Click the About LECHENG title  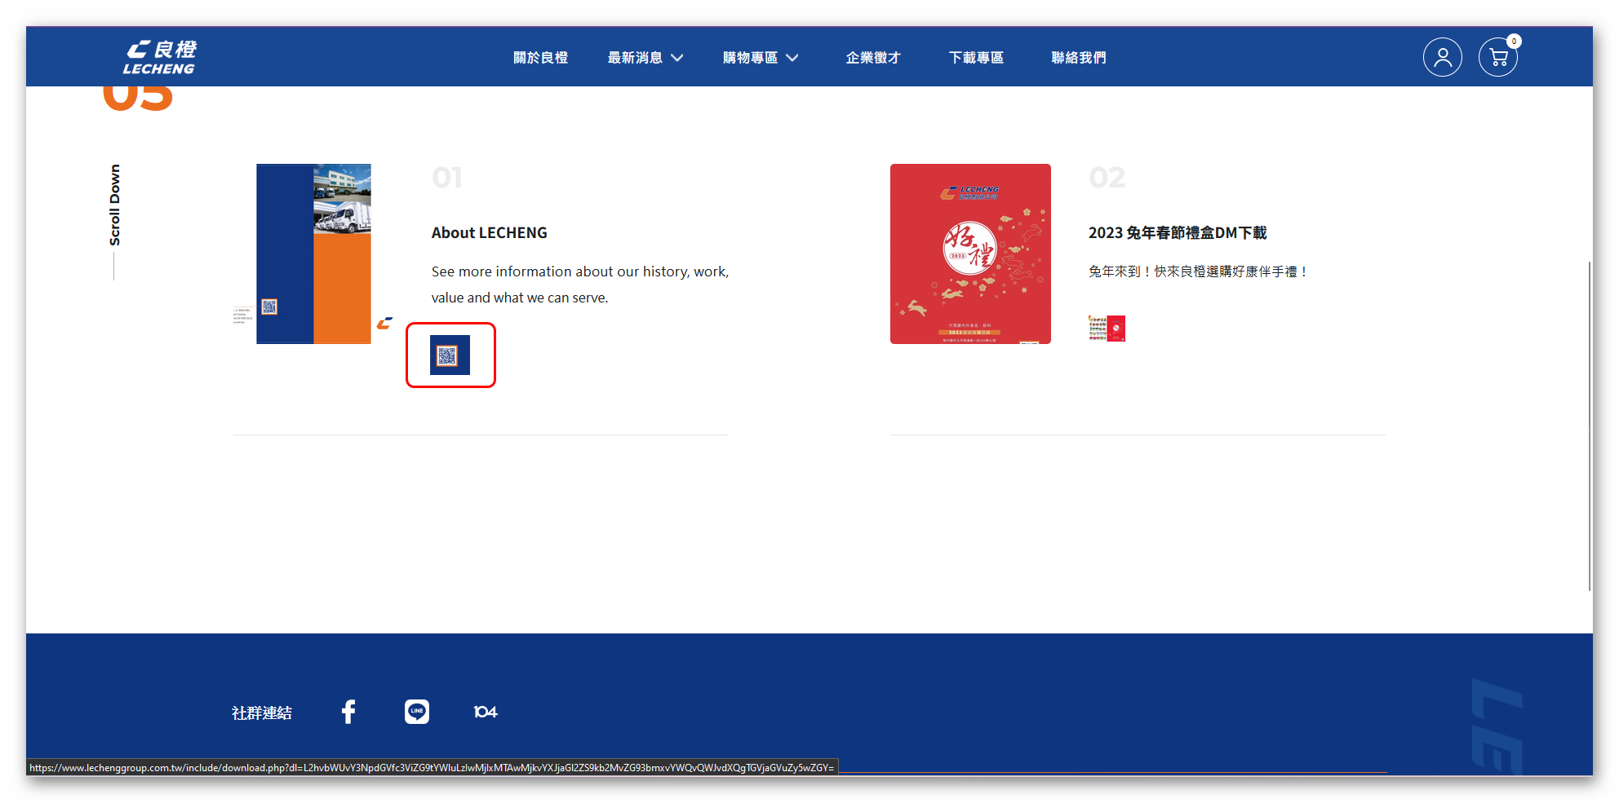(x=490, y=232)
